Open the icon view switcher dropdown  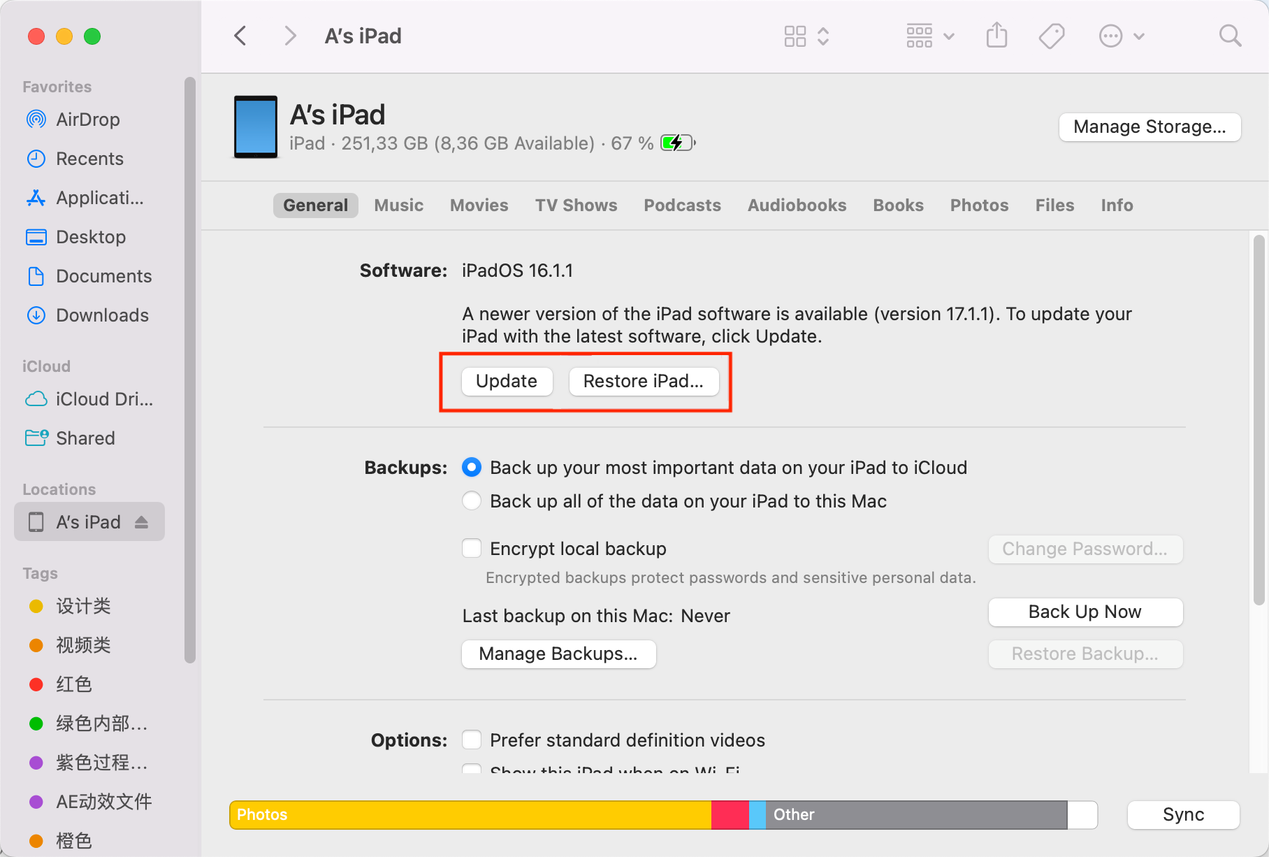[806, 36]
